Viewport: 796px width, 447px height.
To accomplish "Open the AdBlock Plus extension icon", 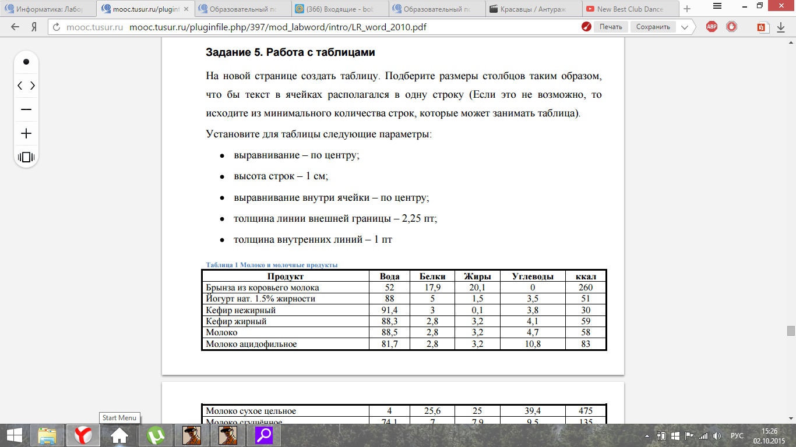I will 712,27.
